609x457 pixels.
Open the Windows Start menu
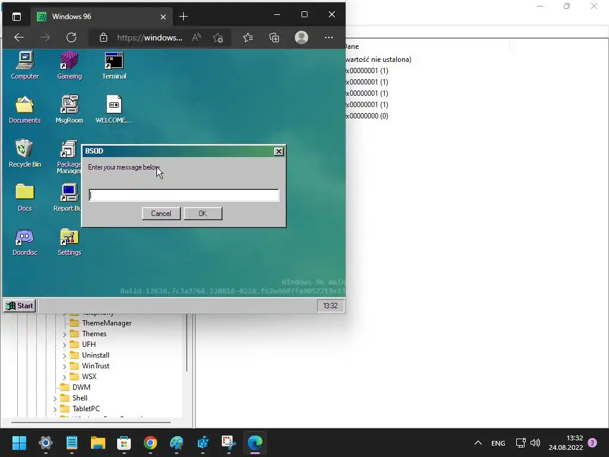19,443
